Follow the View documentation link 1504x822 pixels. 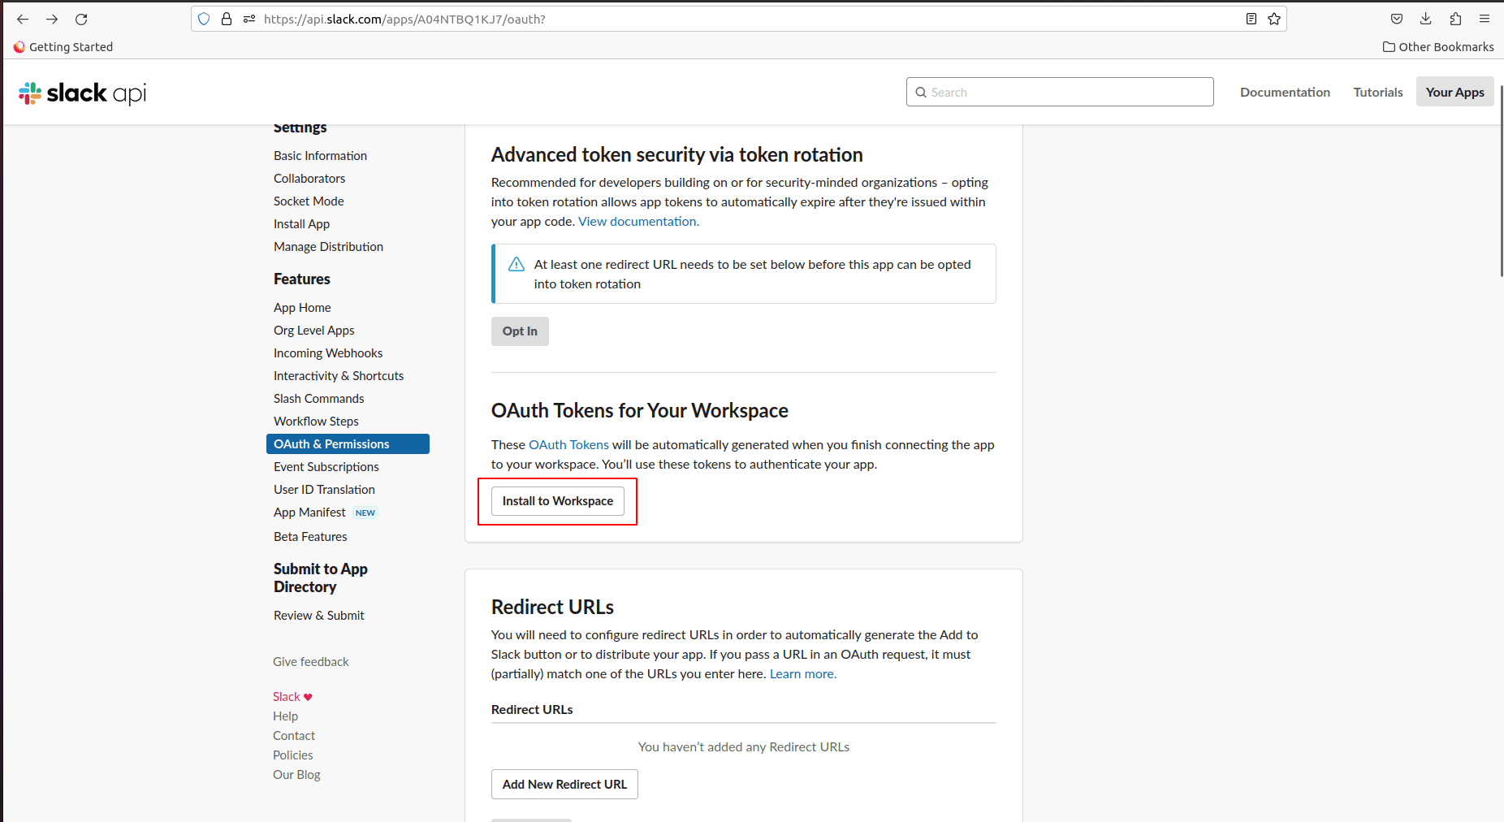638,222
